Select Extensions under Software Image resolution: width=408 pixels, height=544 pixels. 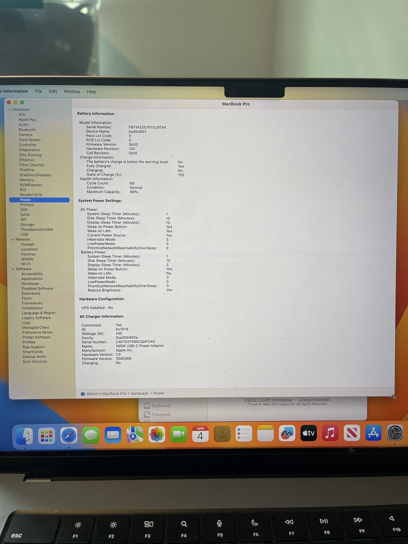pyautogui.click(x=31, y=293)
